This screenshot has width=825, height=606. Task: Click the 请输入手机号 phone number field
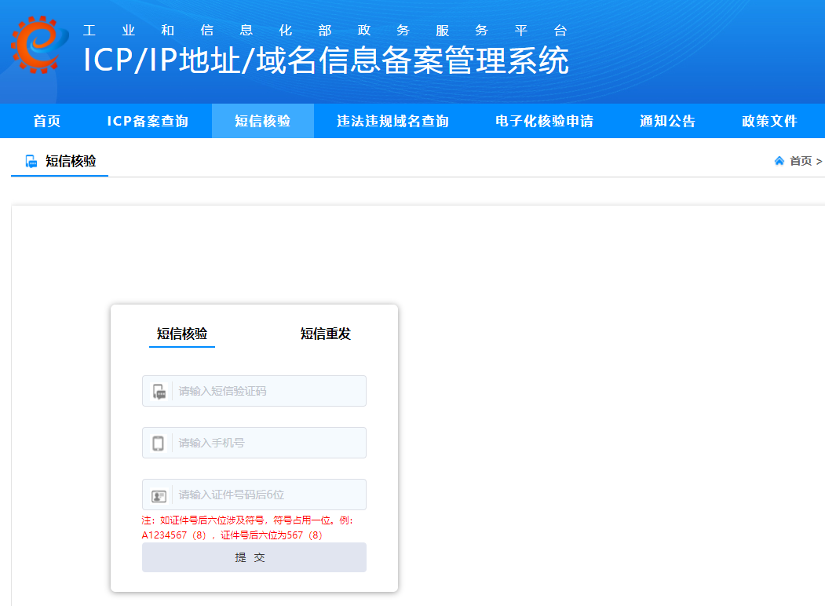(267, 443)
